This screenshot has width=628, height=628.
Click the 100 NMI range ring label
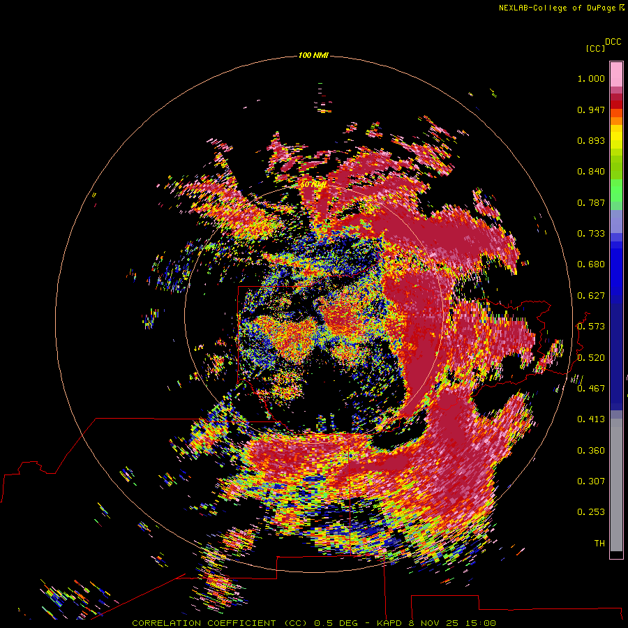(x=313, y=55)
